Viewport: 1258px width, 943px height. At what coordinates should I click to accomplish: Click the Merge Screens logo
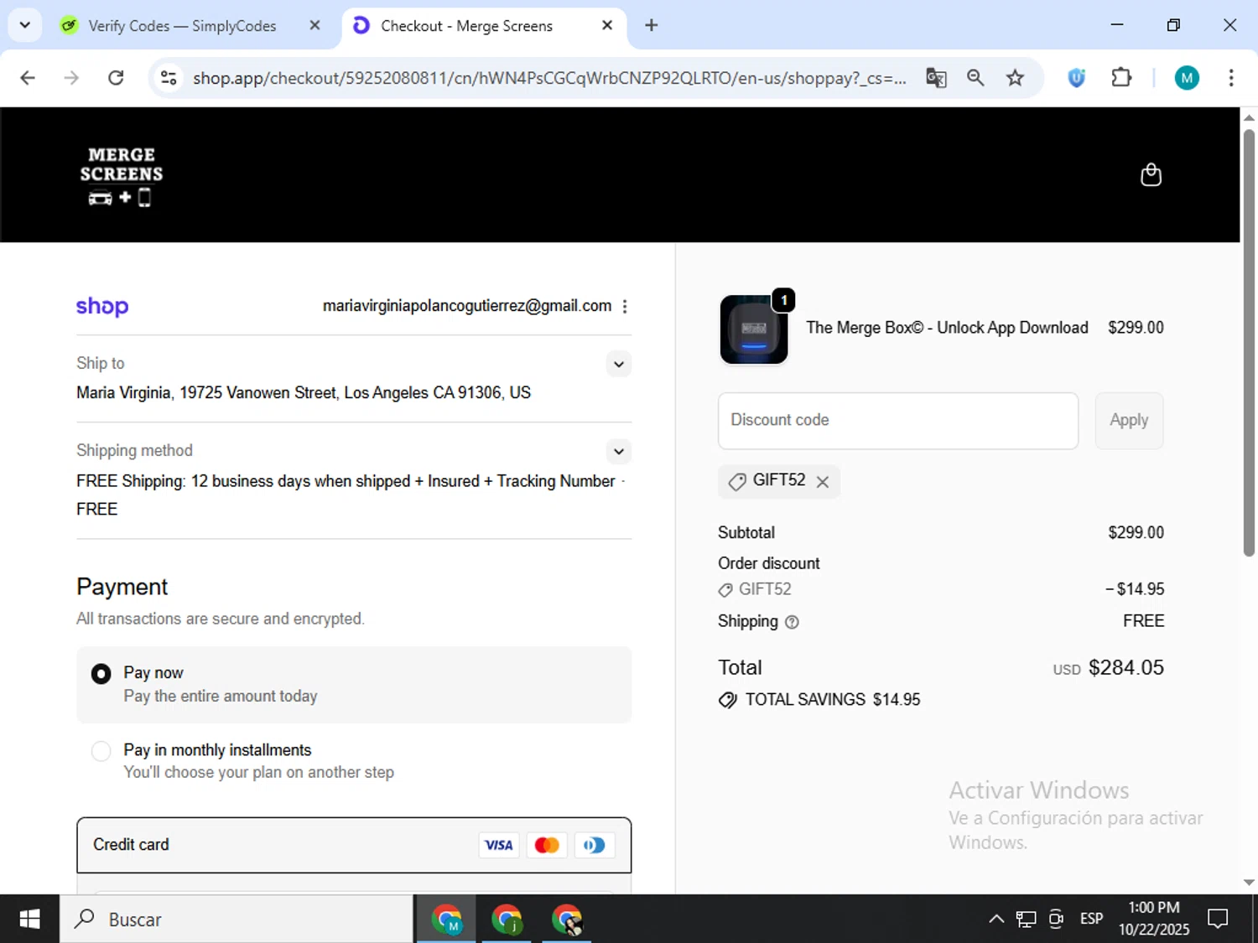click(122, 176)
